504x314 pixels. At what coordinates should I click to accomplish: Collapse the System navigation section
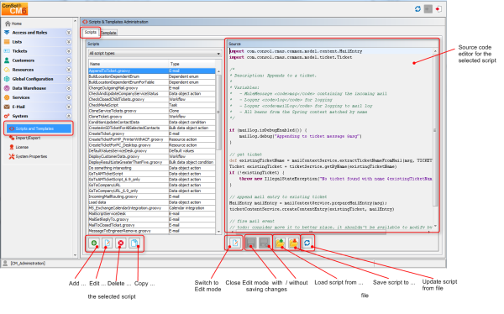click(x=69, y=116)
